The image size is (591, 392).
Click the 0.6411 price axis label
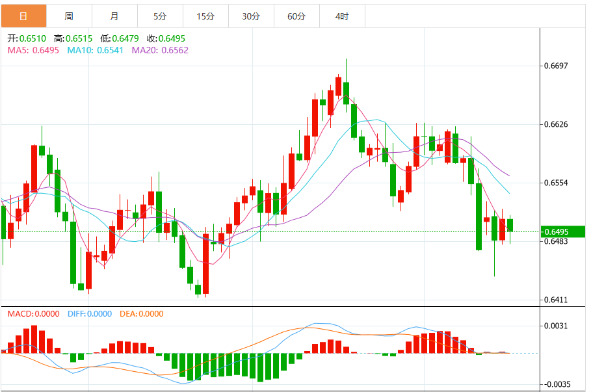point(555,300)
